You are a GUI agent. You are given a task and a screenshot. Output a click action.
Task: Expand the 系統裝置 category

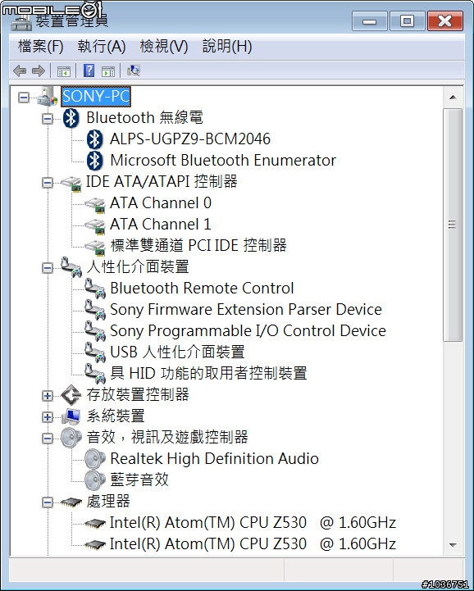pos(48,417)
